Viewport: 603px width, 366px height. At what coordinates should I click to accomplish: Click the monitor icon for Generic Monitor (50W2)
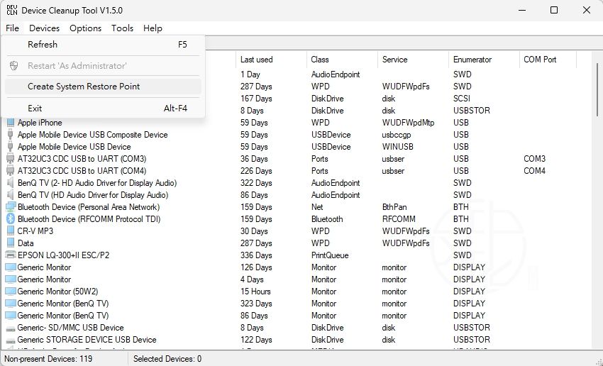point(10,292)
